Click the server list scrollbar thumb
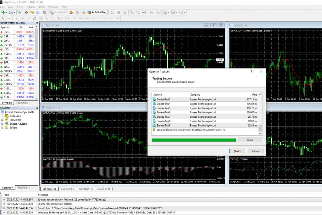This screenshot has height=215, width=322. coord(260,128)
